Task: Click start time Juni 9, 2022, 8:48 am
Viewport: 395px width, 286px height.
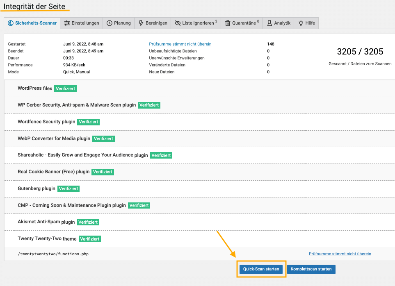Action: 83,44
